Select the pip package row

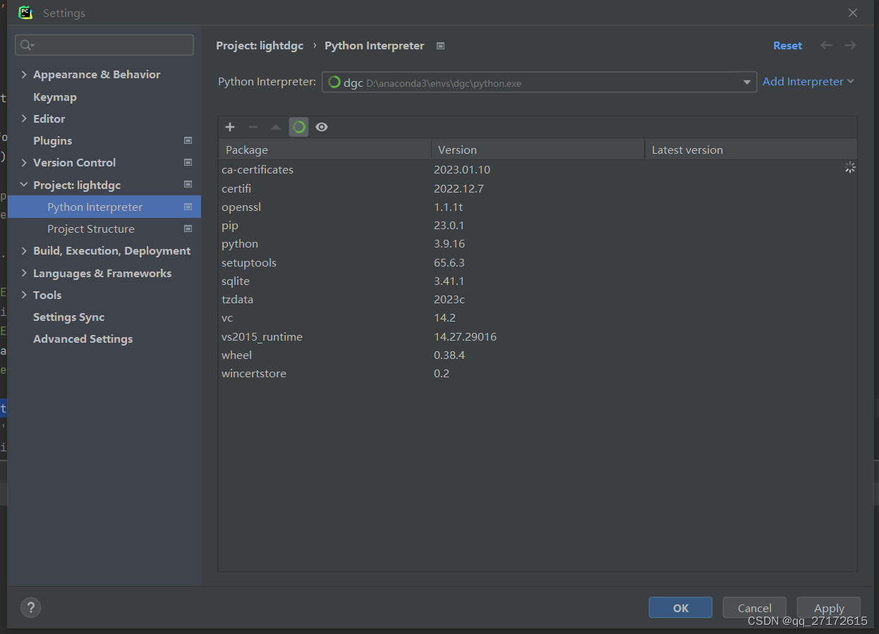(538, 226)
